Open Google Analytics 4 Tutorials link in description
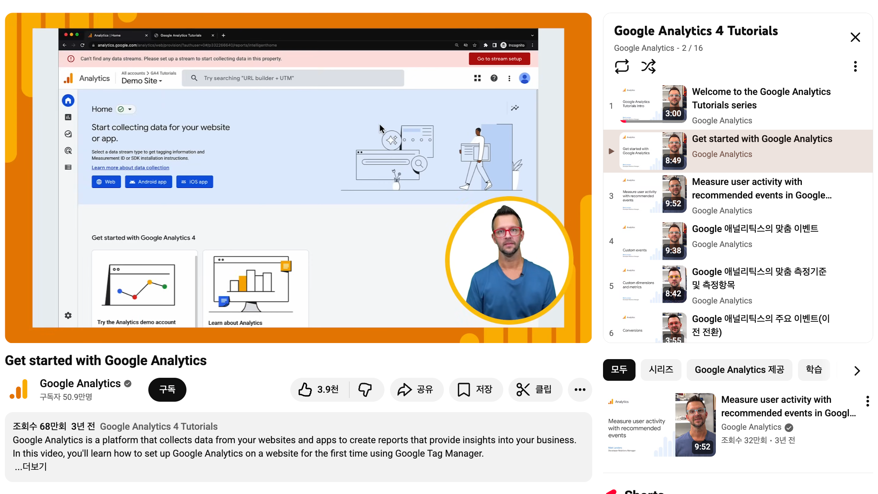Screen dimensions: 878x494 point(158,426)
